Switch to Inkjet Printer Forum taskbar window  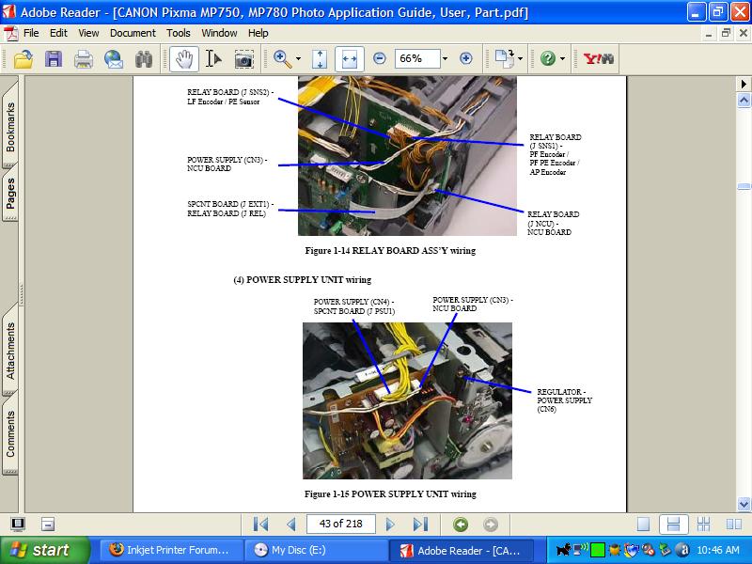170,550
